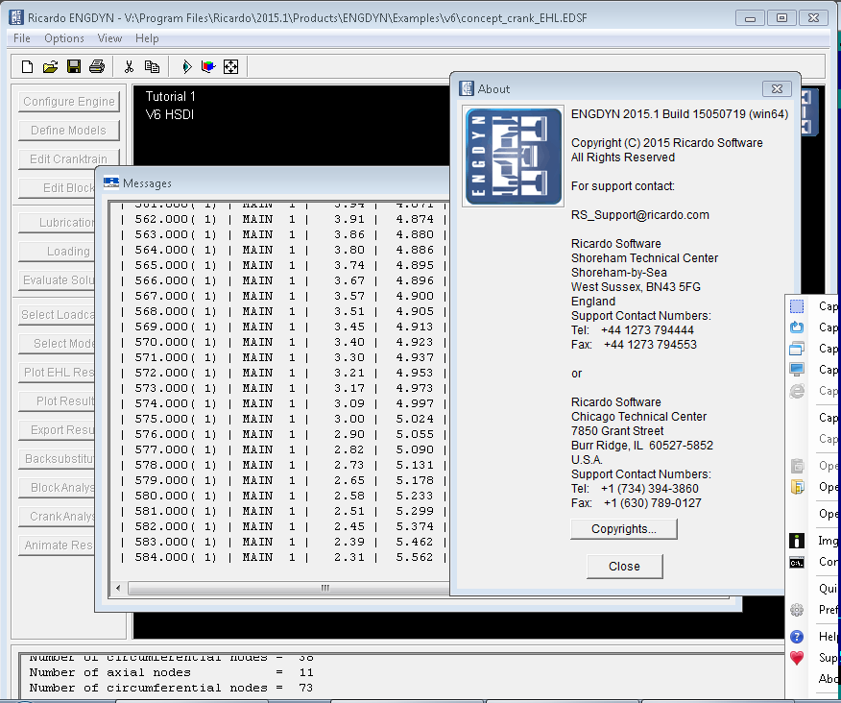Viewport: 841px width, 703px height.
Task: Click the 'Tutorial 1' title text
Action: 171,97
